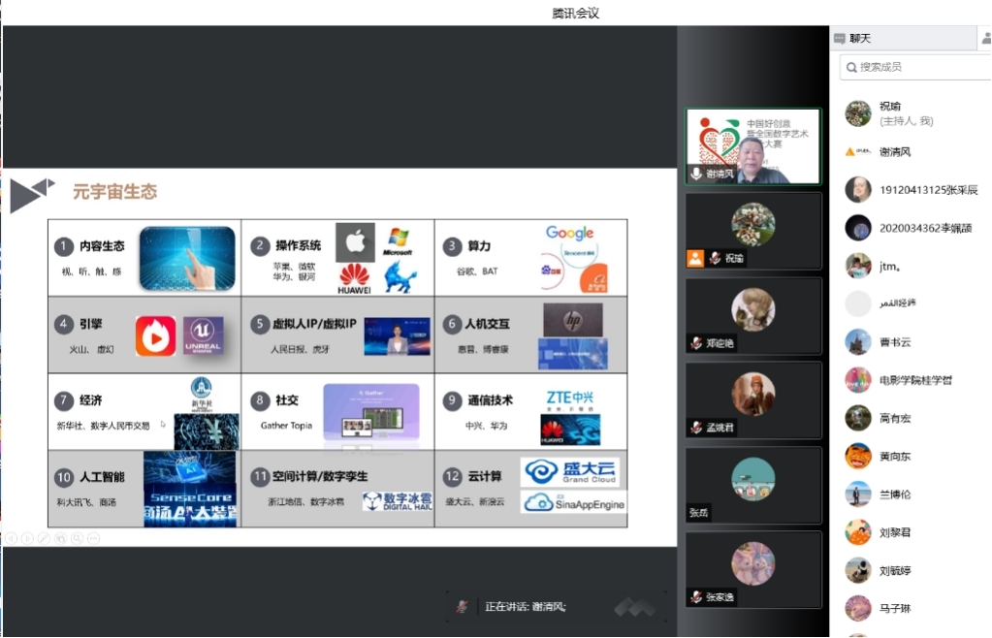Select 马子琳 in the member list

894,609
